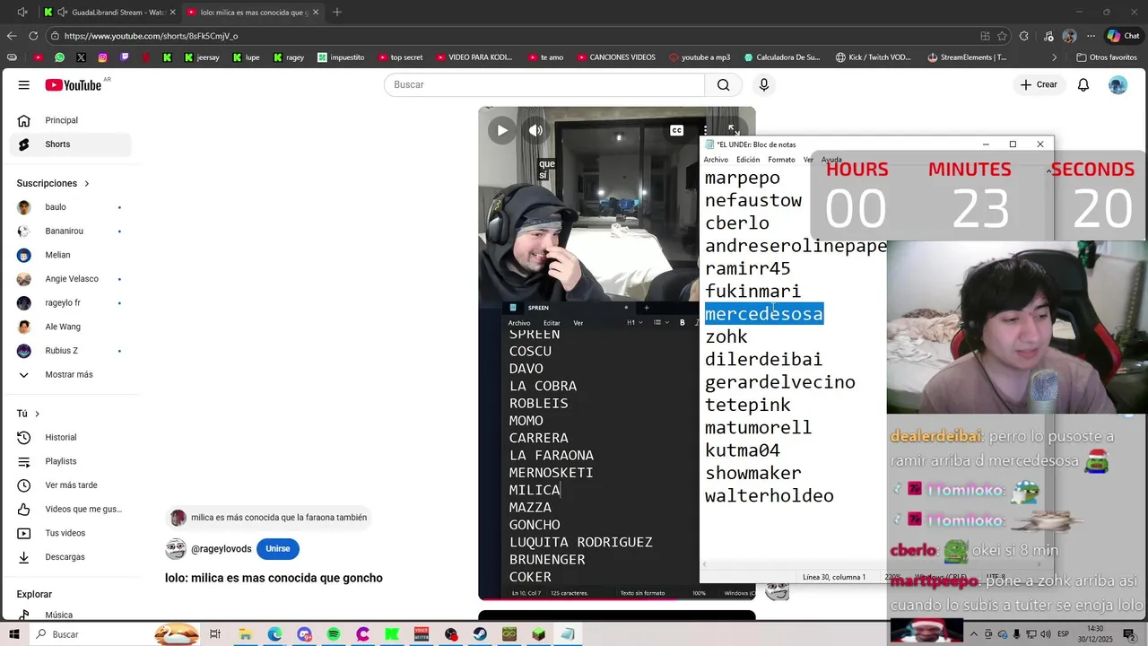Image resolution: width=1148 pixels, height=646 pixels.
Task: Expand the Suscripciones section
Action: (x=53, y=183)
